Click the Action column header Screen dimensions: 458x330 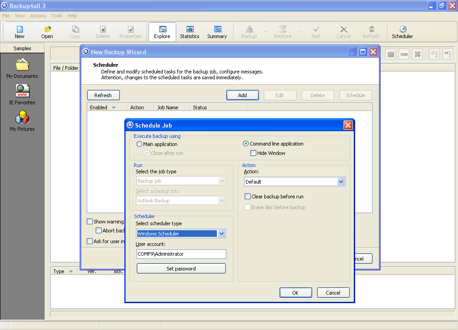tap(140, 107)
